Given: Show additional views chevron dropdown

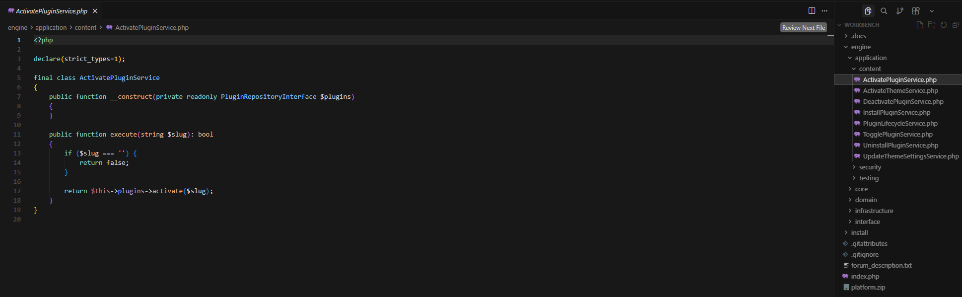Looking at the screenshot, I should click(x=932, y=11).
